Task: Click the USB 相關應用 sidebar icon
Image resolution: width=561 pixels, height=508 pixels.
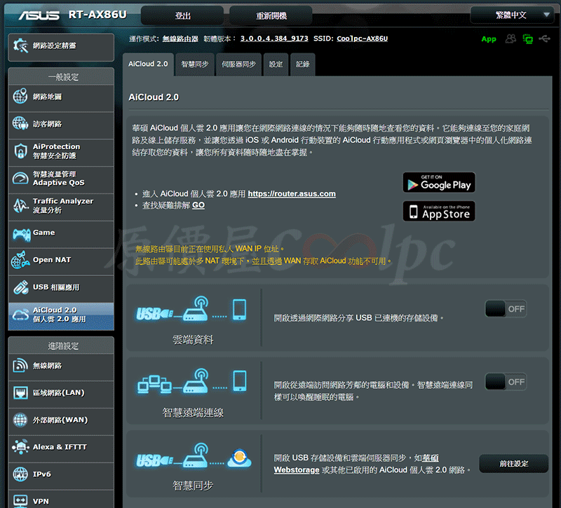Action: (x=20, y=287)
